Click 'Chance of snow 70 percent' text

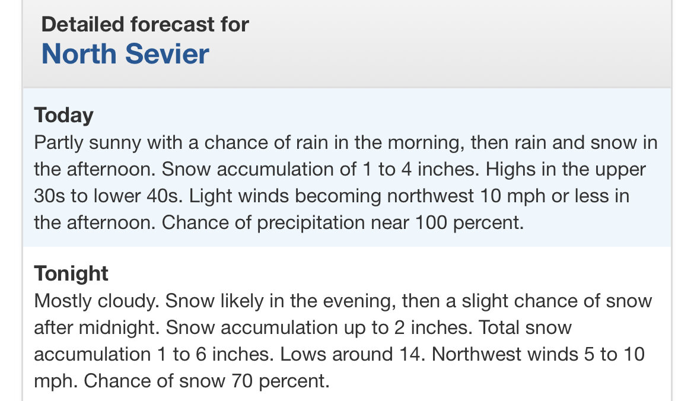click(206, 381)
